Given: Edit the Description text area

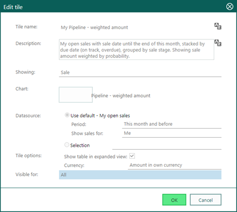Looking at the screenshot, I should tap(137, 50).
